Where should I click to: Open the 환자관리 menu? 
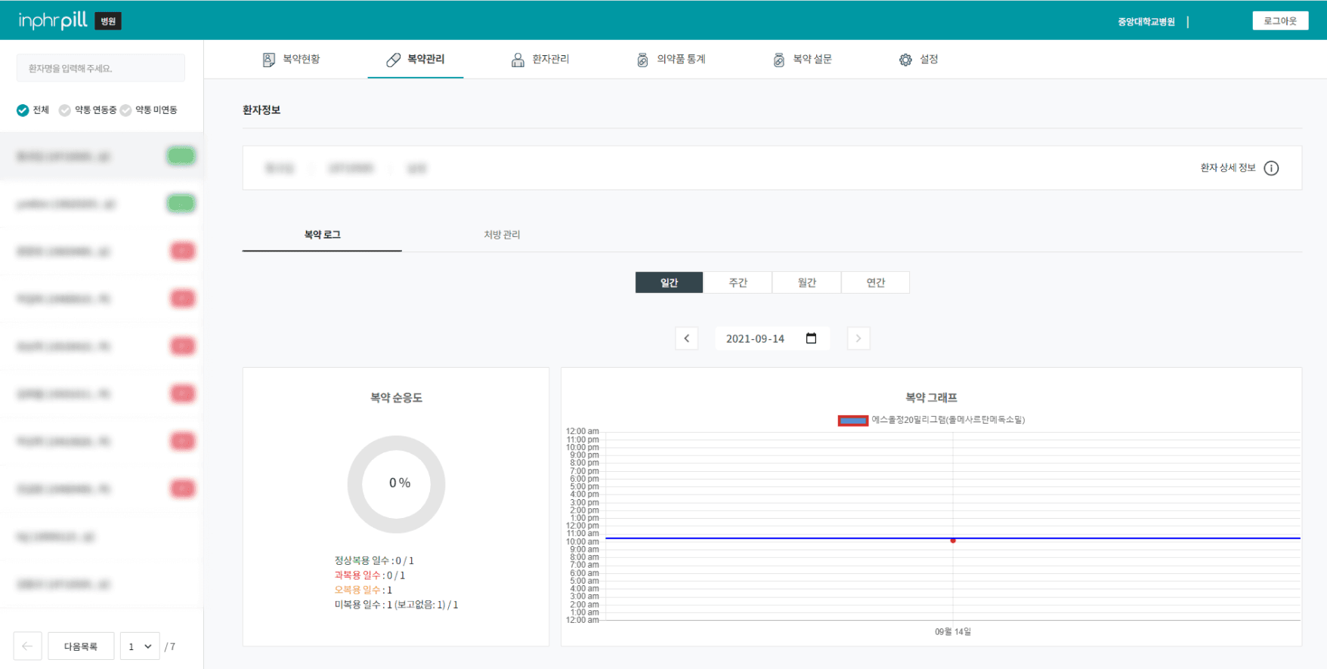coord(540,60)
